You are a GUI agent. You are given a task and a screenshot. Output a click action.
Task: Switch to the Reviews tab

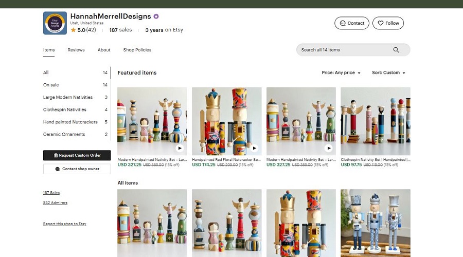coord(76,50)
